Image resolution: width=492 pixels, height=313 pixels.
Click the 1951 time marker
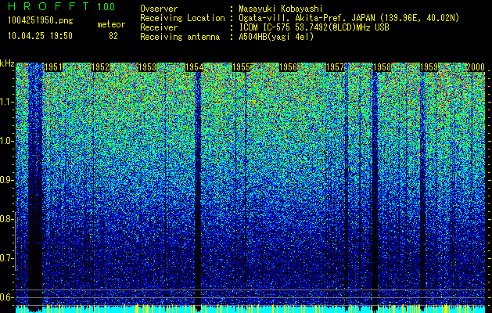[x=53, y=67]
